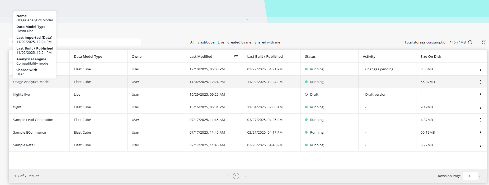This screenshot has height=185, width=489.
Task: Click the Size On Disk column header
Action: (431, 57)
